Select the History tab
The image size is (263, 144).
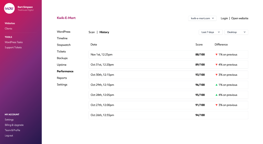[104, 32]
